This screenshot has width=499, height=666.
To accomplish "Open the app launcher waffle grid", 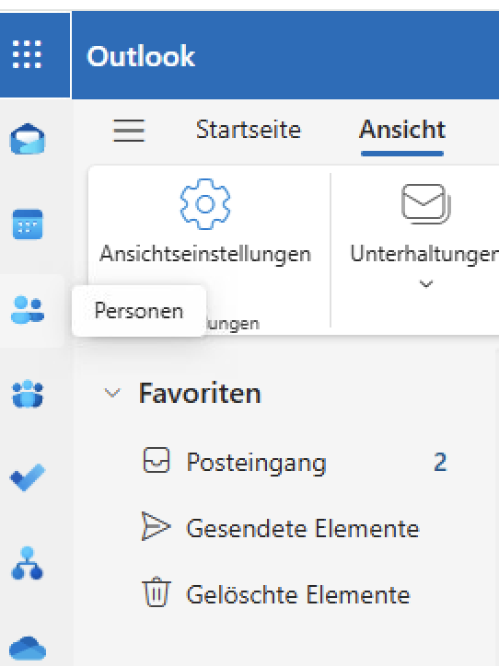I will tap(27, 54).
